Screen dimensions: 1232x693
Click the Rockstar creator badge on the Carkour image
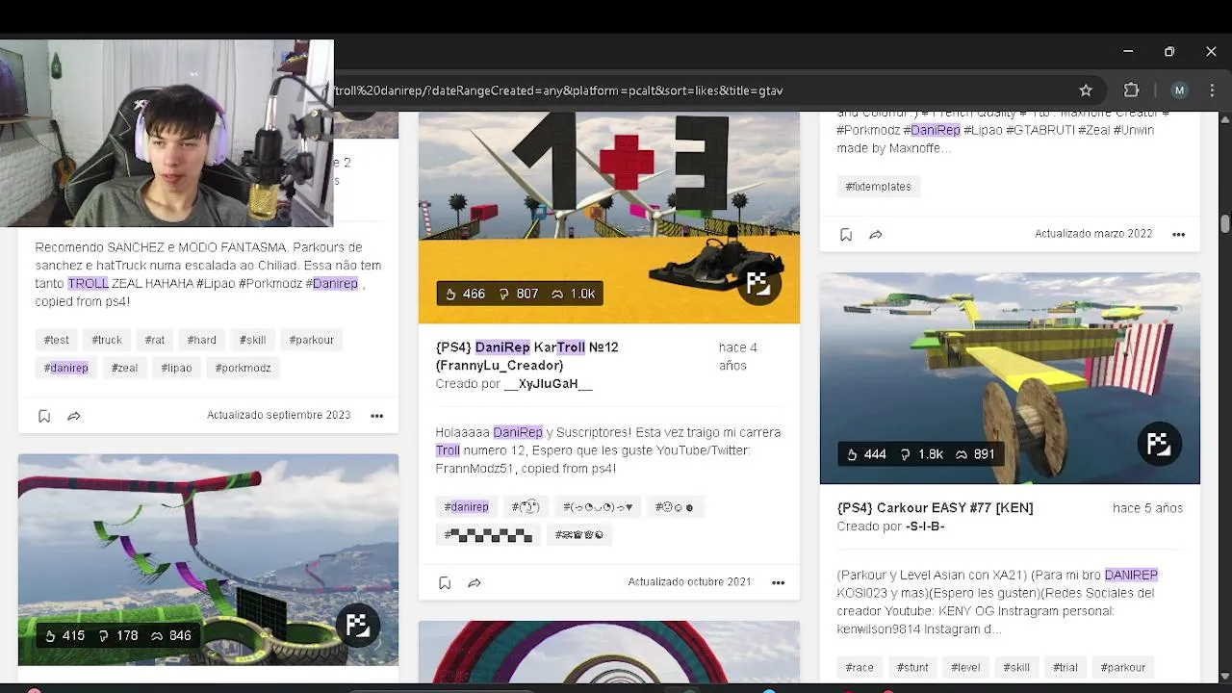[x=1159, y=444]
